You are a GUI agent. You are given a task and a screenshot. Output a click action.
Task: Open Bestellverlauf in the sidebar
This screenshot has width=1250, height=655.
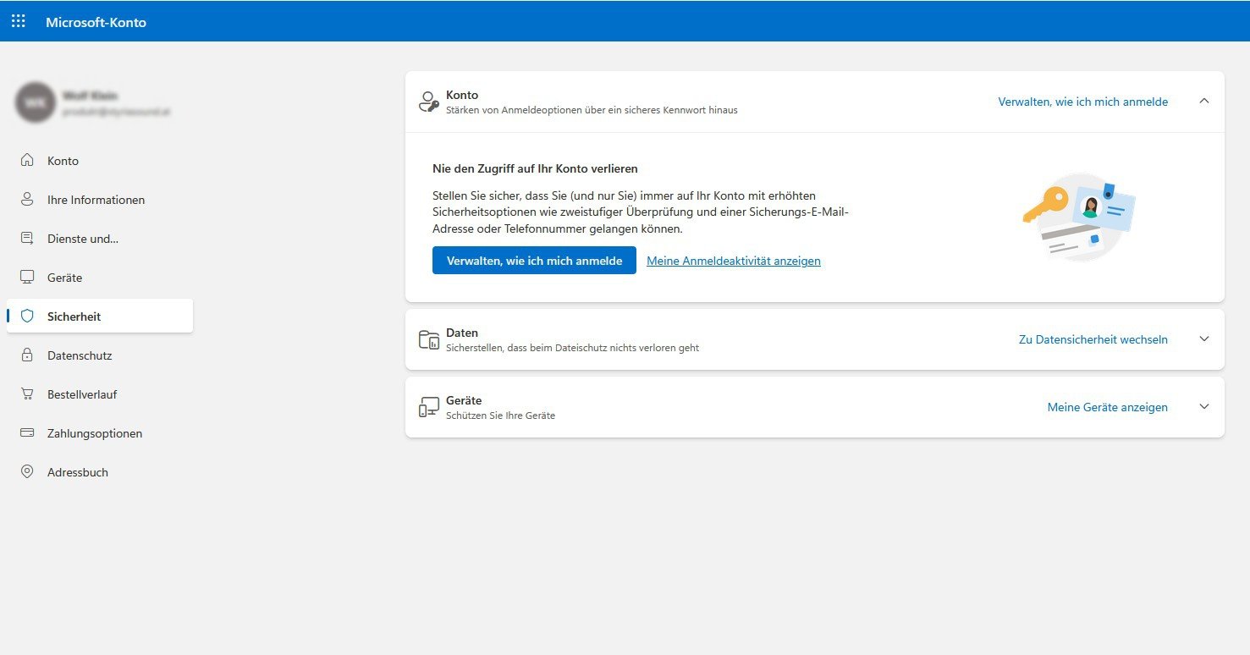[100, 394]
